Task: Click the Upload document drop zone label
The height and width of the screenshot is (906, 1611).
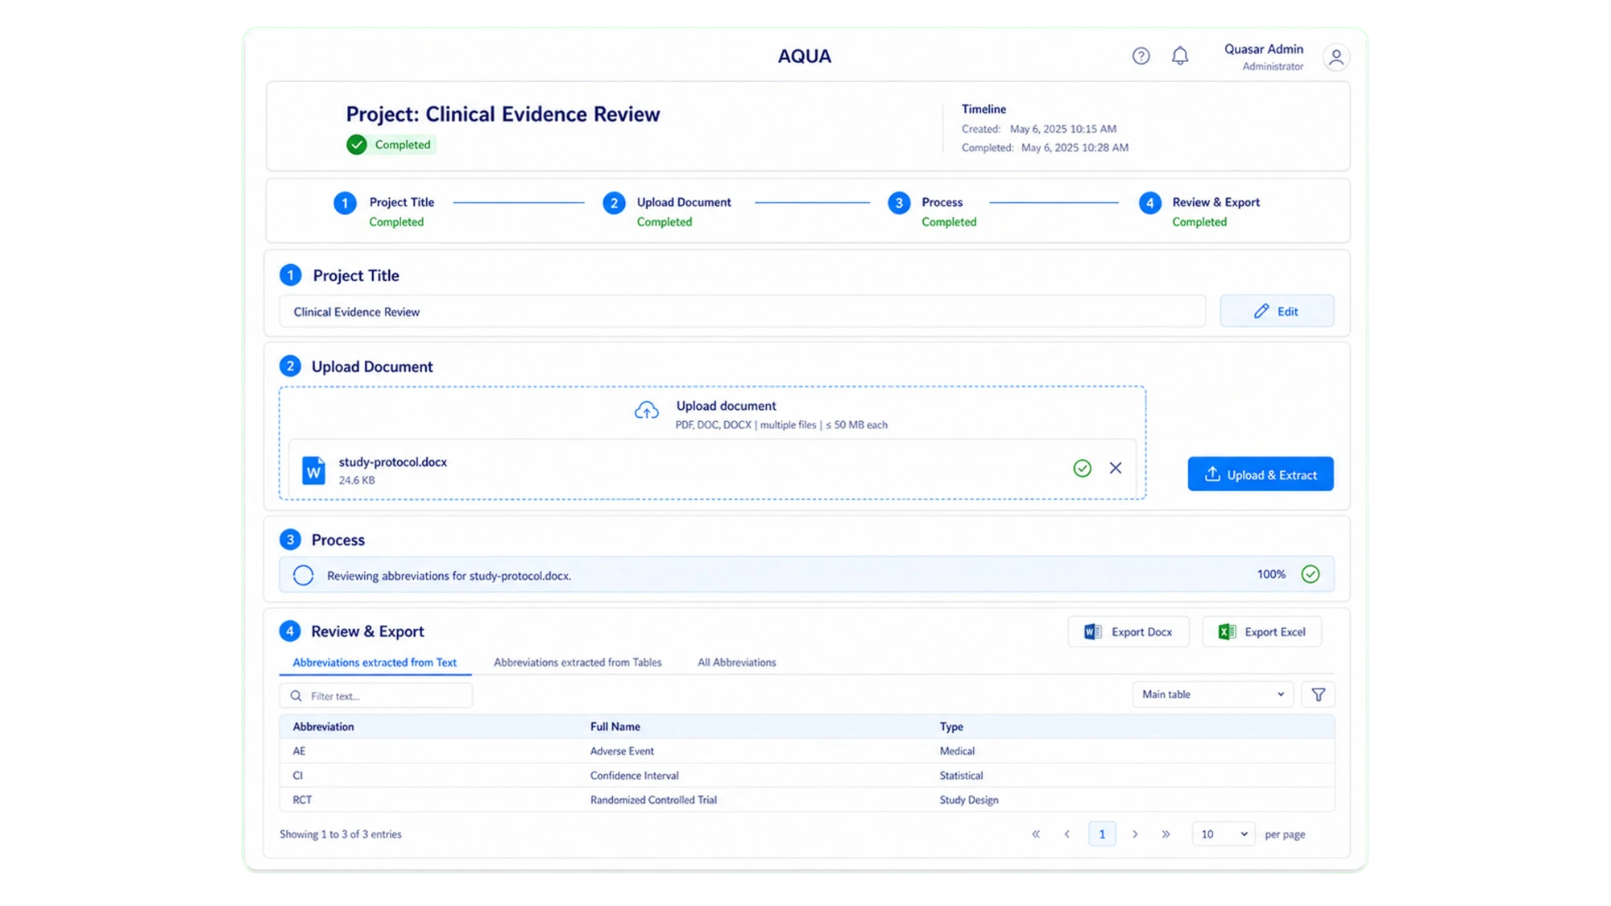Action: 726,406
